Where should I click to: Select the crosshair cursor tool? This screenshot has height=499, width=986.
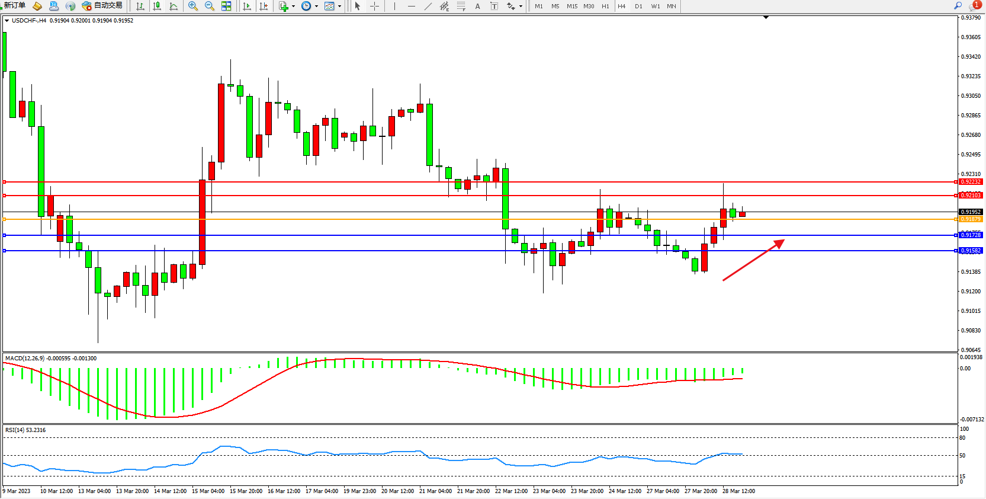pyautogui.click(x=374, y=6)
